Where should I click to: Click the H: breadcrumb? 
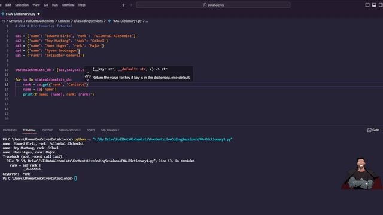3,21
